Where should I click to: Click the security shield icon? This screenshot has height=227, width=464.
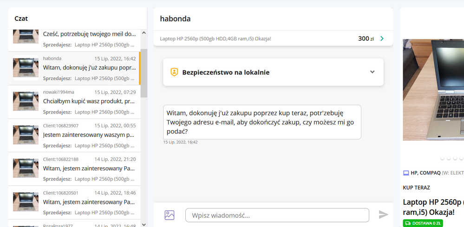tap(174, 72)
